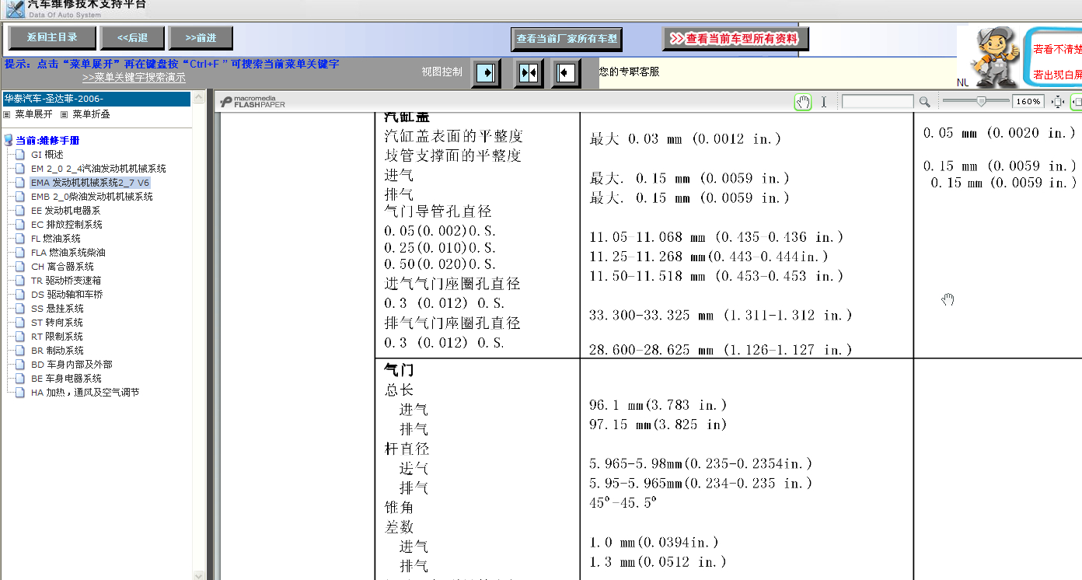This screenshot has height=580, width=1082.
Task: Go forward with >>前进 button
Action: pyautogui.click(x=201, y=37)
